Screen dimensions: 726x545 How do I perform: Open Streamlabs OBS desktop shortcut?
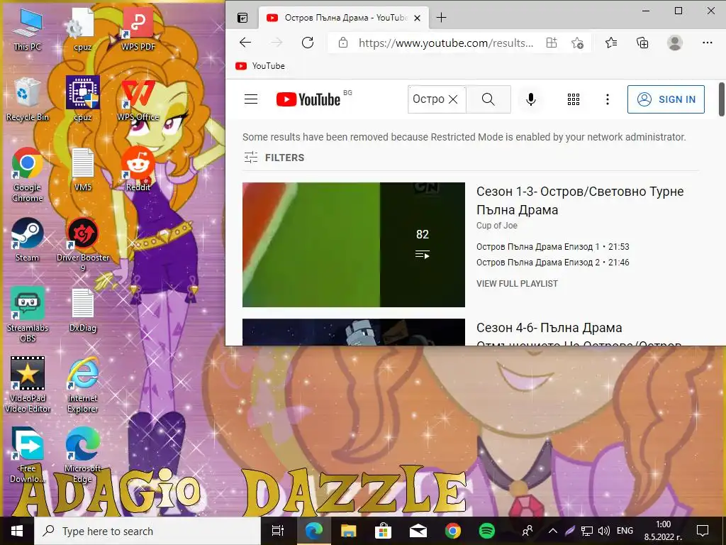(x=28, y=315)
